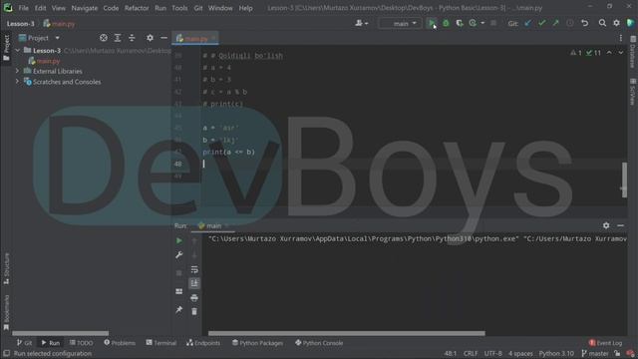Click Python 3.10 interpreter in status bar

pyautogui.click(x=556, y=354)
